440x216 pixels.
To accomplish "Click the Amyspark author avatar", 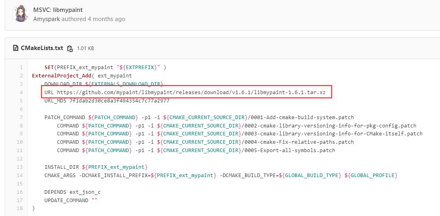I will tap(21, 13).
